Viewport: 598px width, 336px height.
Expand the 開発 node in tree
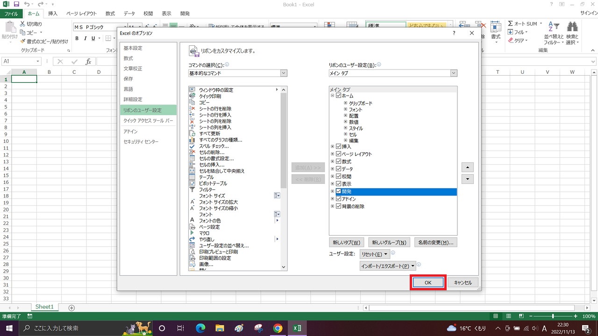[x=333, y=191]
